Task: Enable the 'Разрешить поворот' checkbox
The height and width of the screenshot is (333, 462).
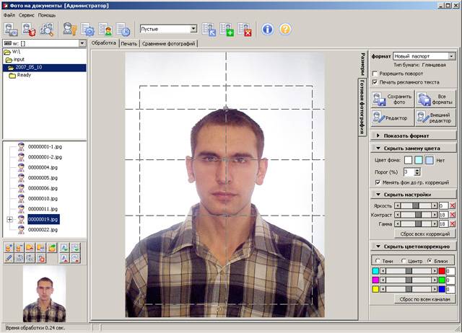Action: [x=375, y=74]
